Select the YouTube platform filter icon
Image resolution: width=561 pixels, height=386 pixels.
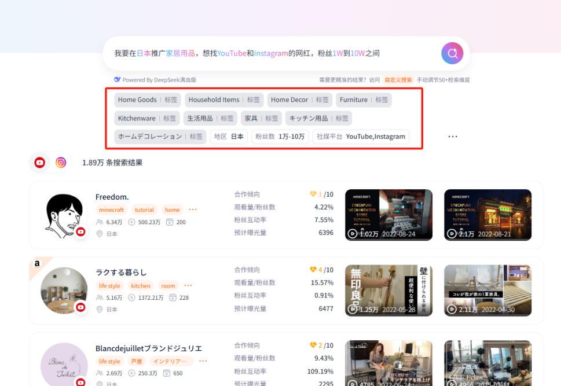[x=40, y=163]
